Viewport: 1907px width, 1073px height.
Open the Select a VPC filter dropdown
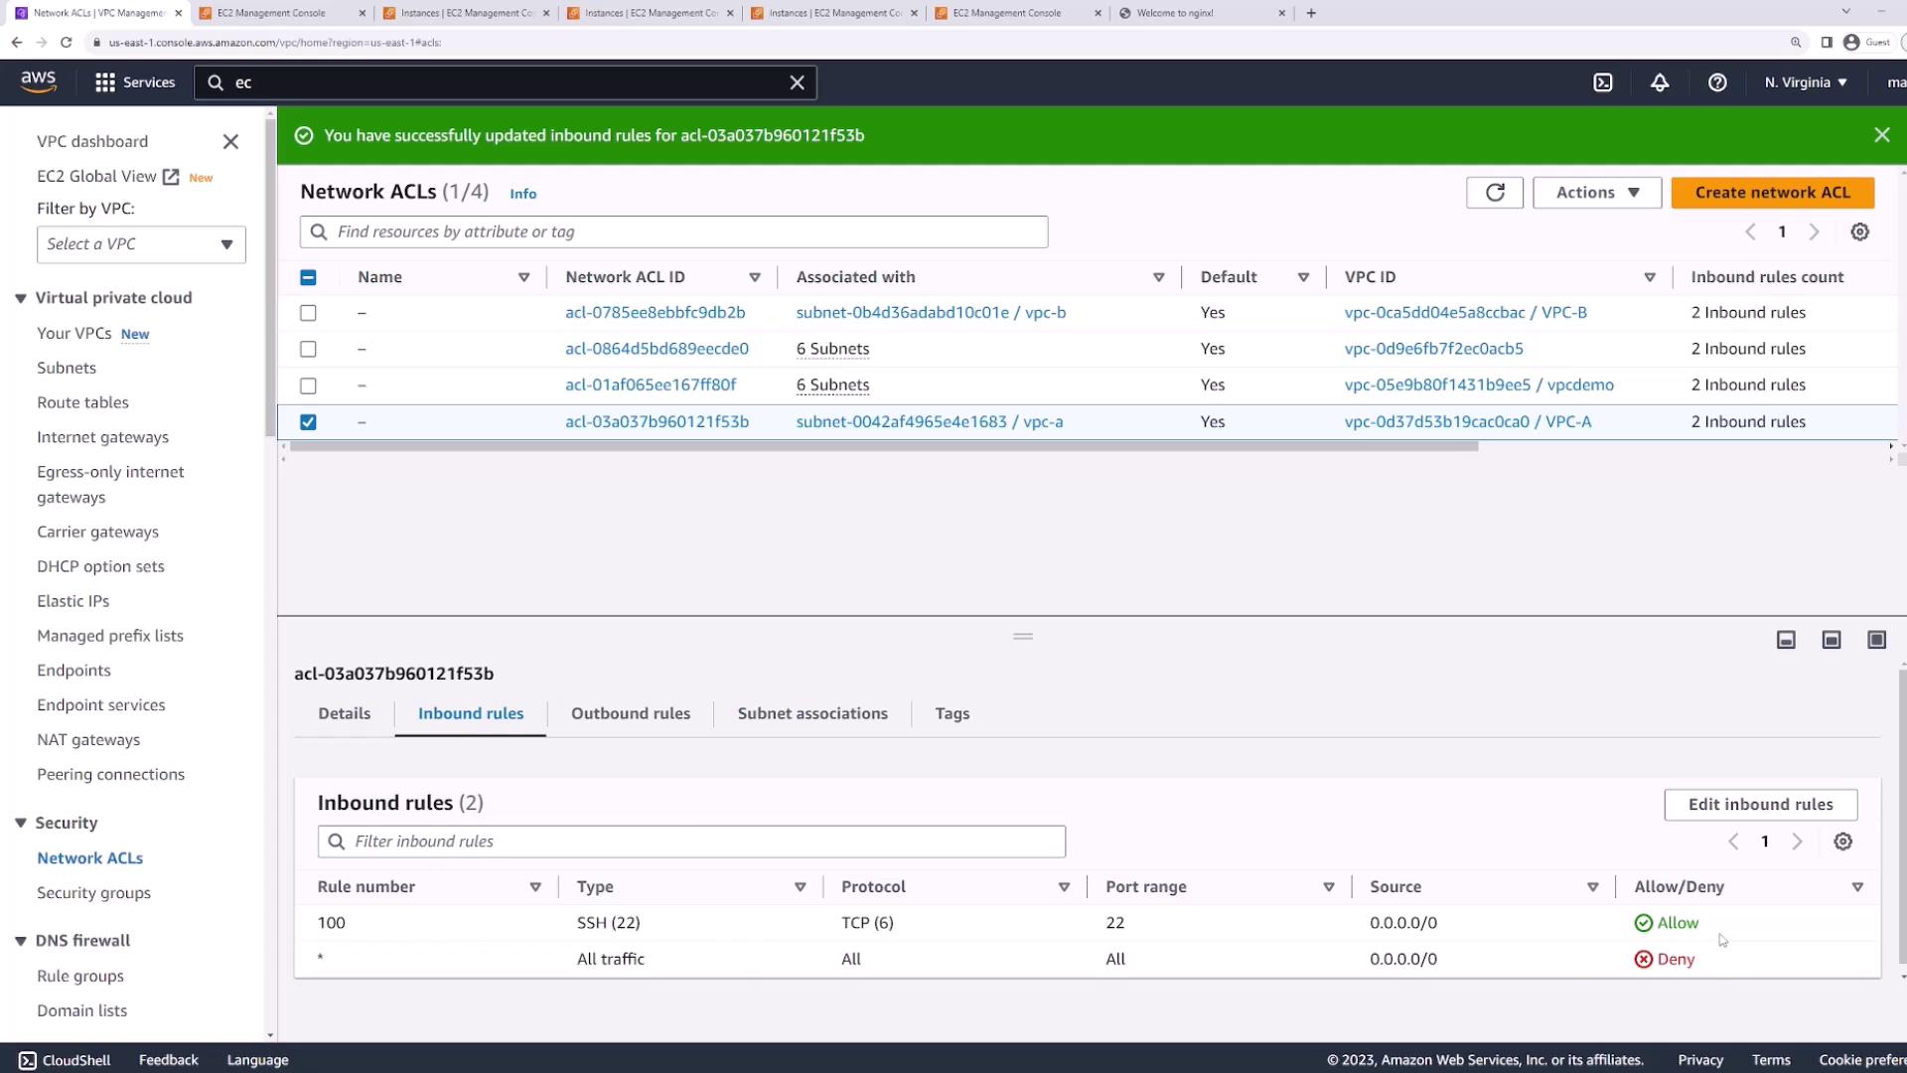click(141, 244)
